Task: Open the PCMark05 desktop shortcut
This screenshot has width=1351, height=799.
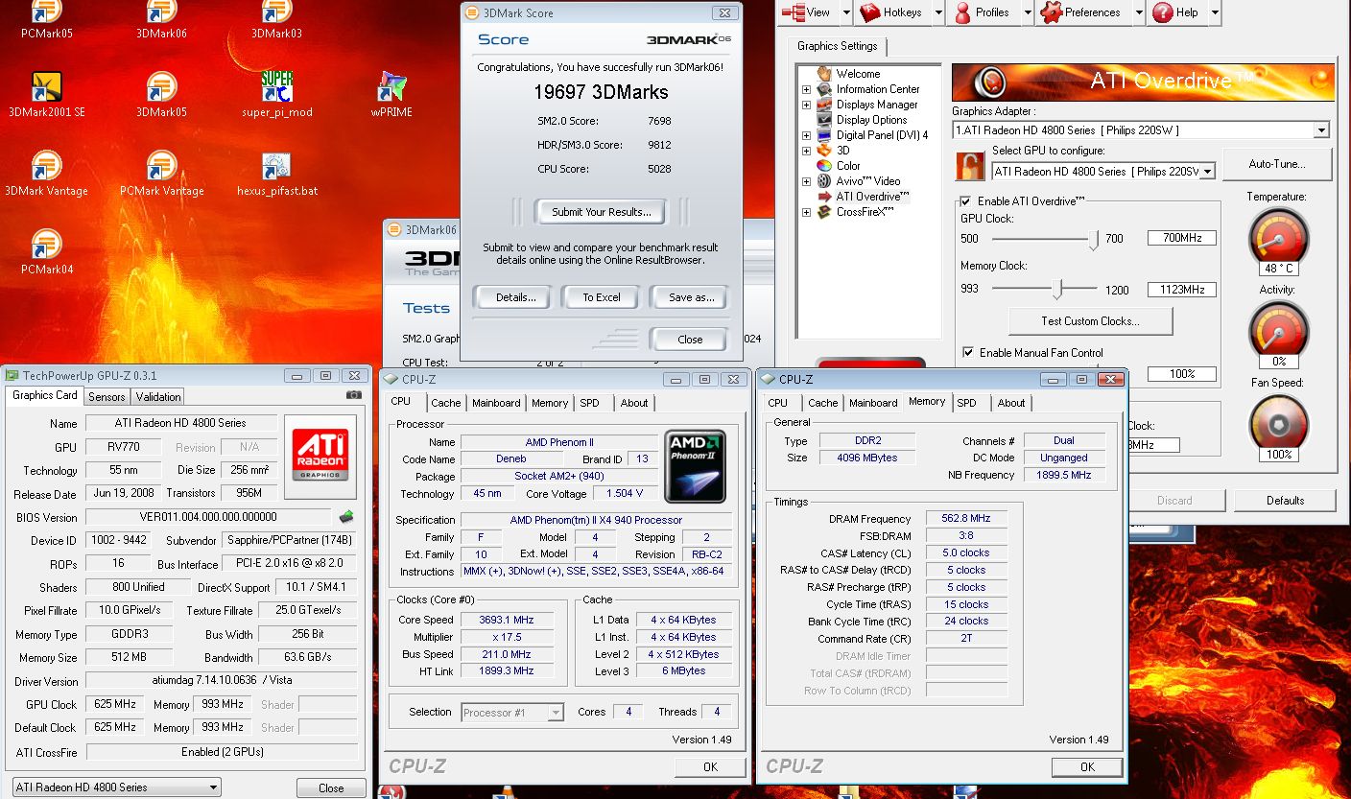Action: coord(47,19)
